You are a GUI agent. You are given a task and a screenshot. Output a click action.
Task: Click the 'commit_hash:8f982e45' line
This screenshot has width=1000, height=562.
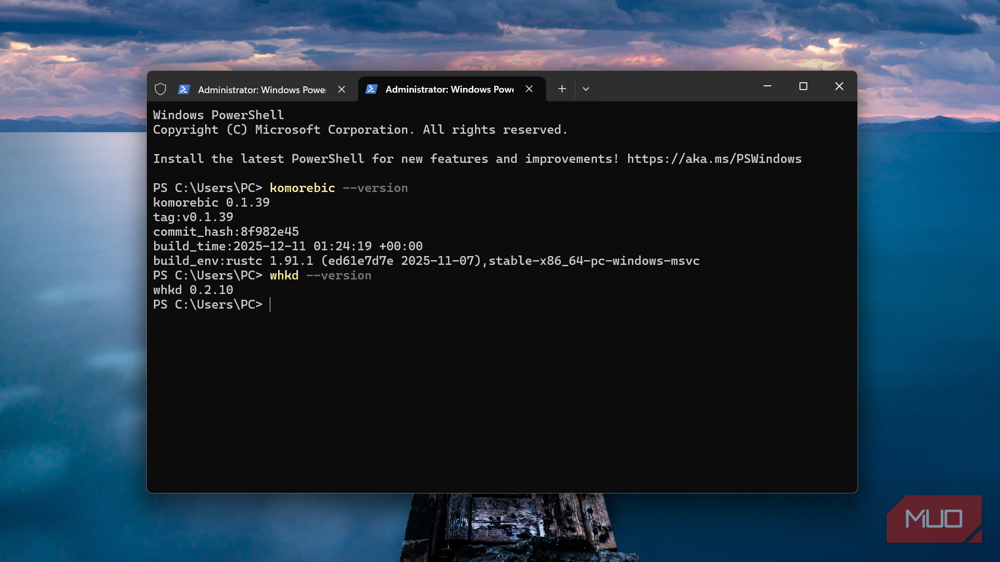coord(226,232)
